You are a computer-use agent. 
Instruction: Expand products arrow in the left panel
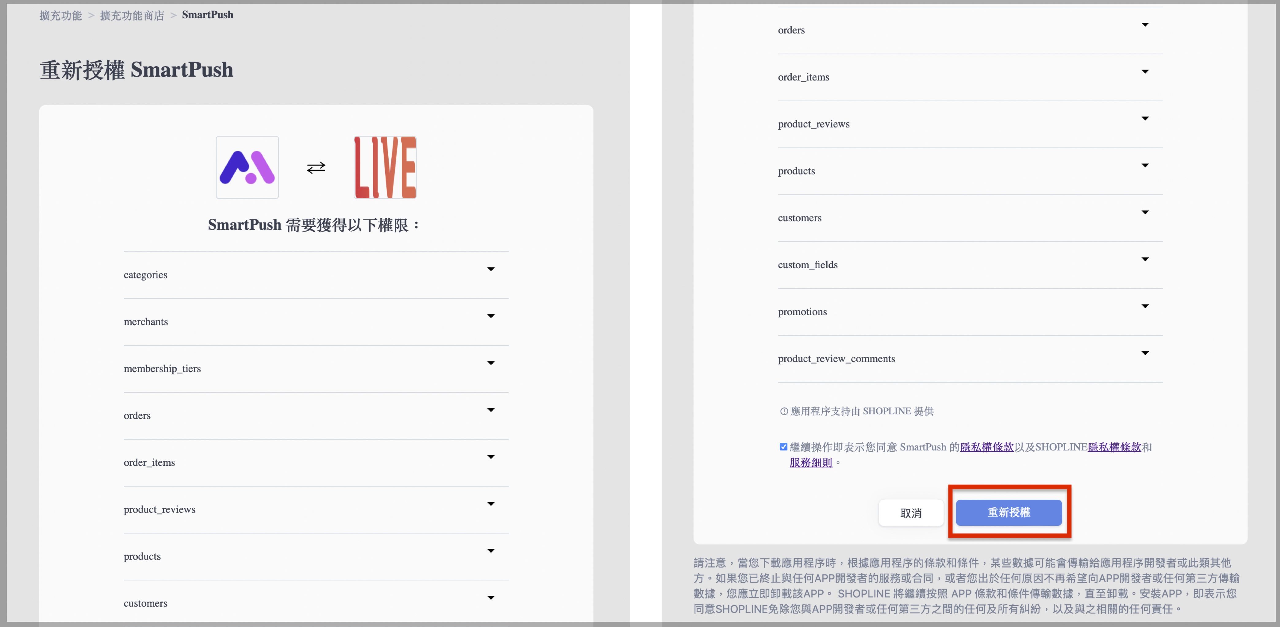491,550
